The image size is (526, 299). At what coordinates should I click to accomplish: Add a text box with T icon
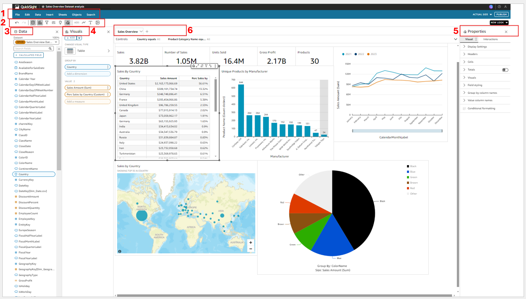91,23
